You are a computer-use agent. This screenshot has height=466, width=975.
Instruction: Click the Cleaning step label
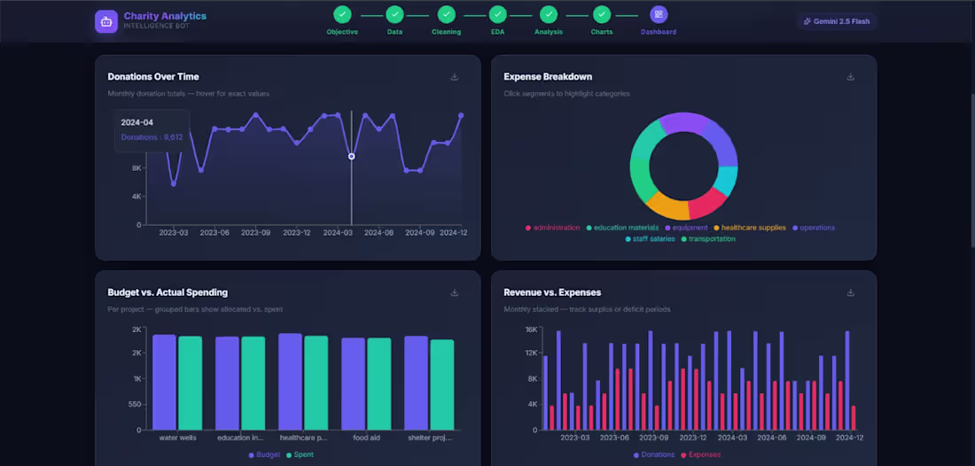tap(446, 32)
